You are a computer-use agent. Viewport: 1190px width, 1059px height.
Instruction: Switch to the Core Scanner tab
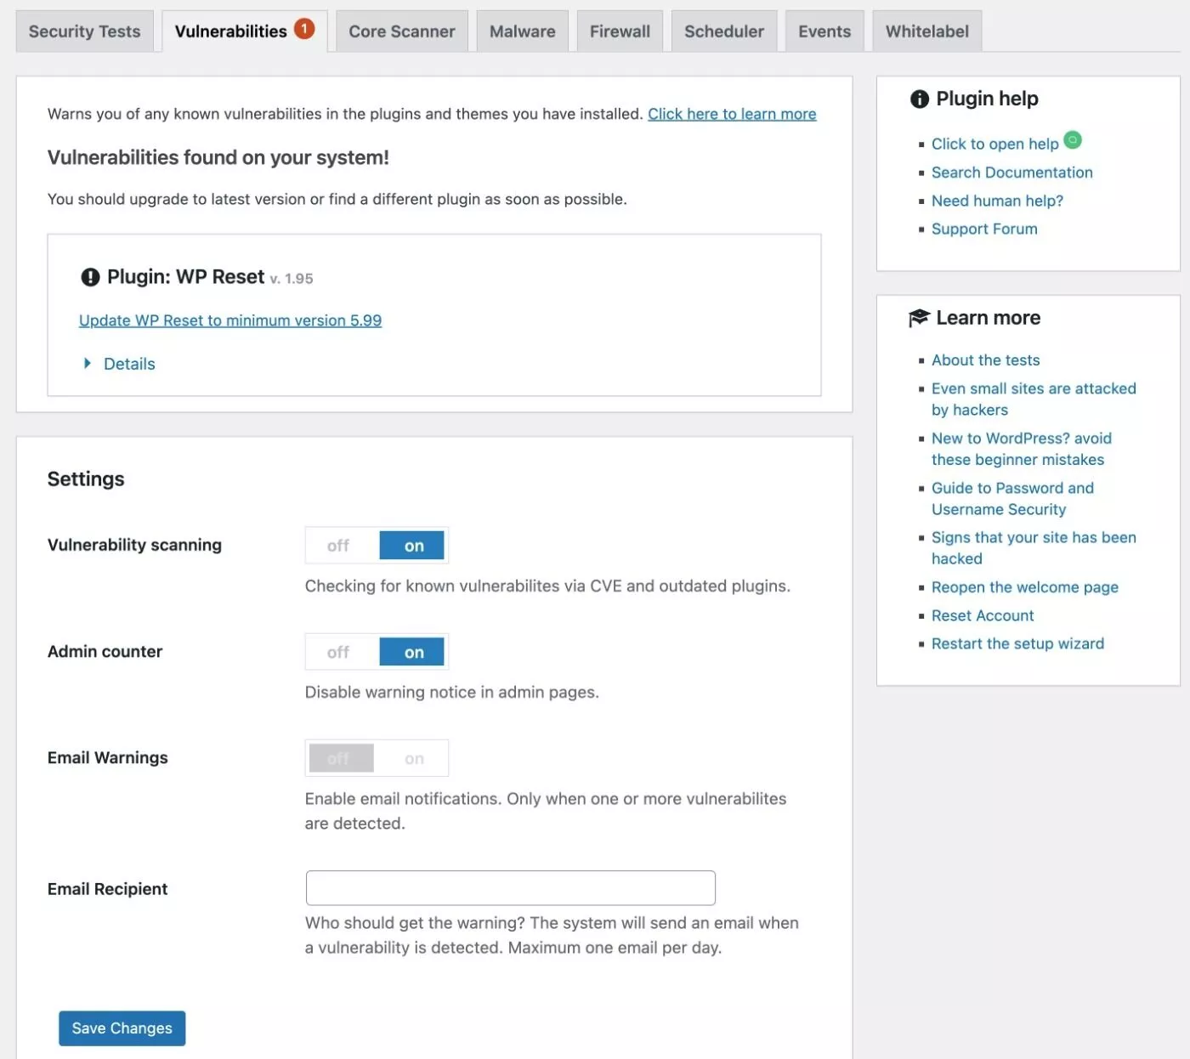click(x=401, y=31)
